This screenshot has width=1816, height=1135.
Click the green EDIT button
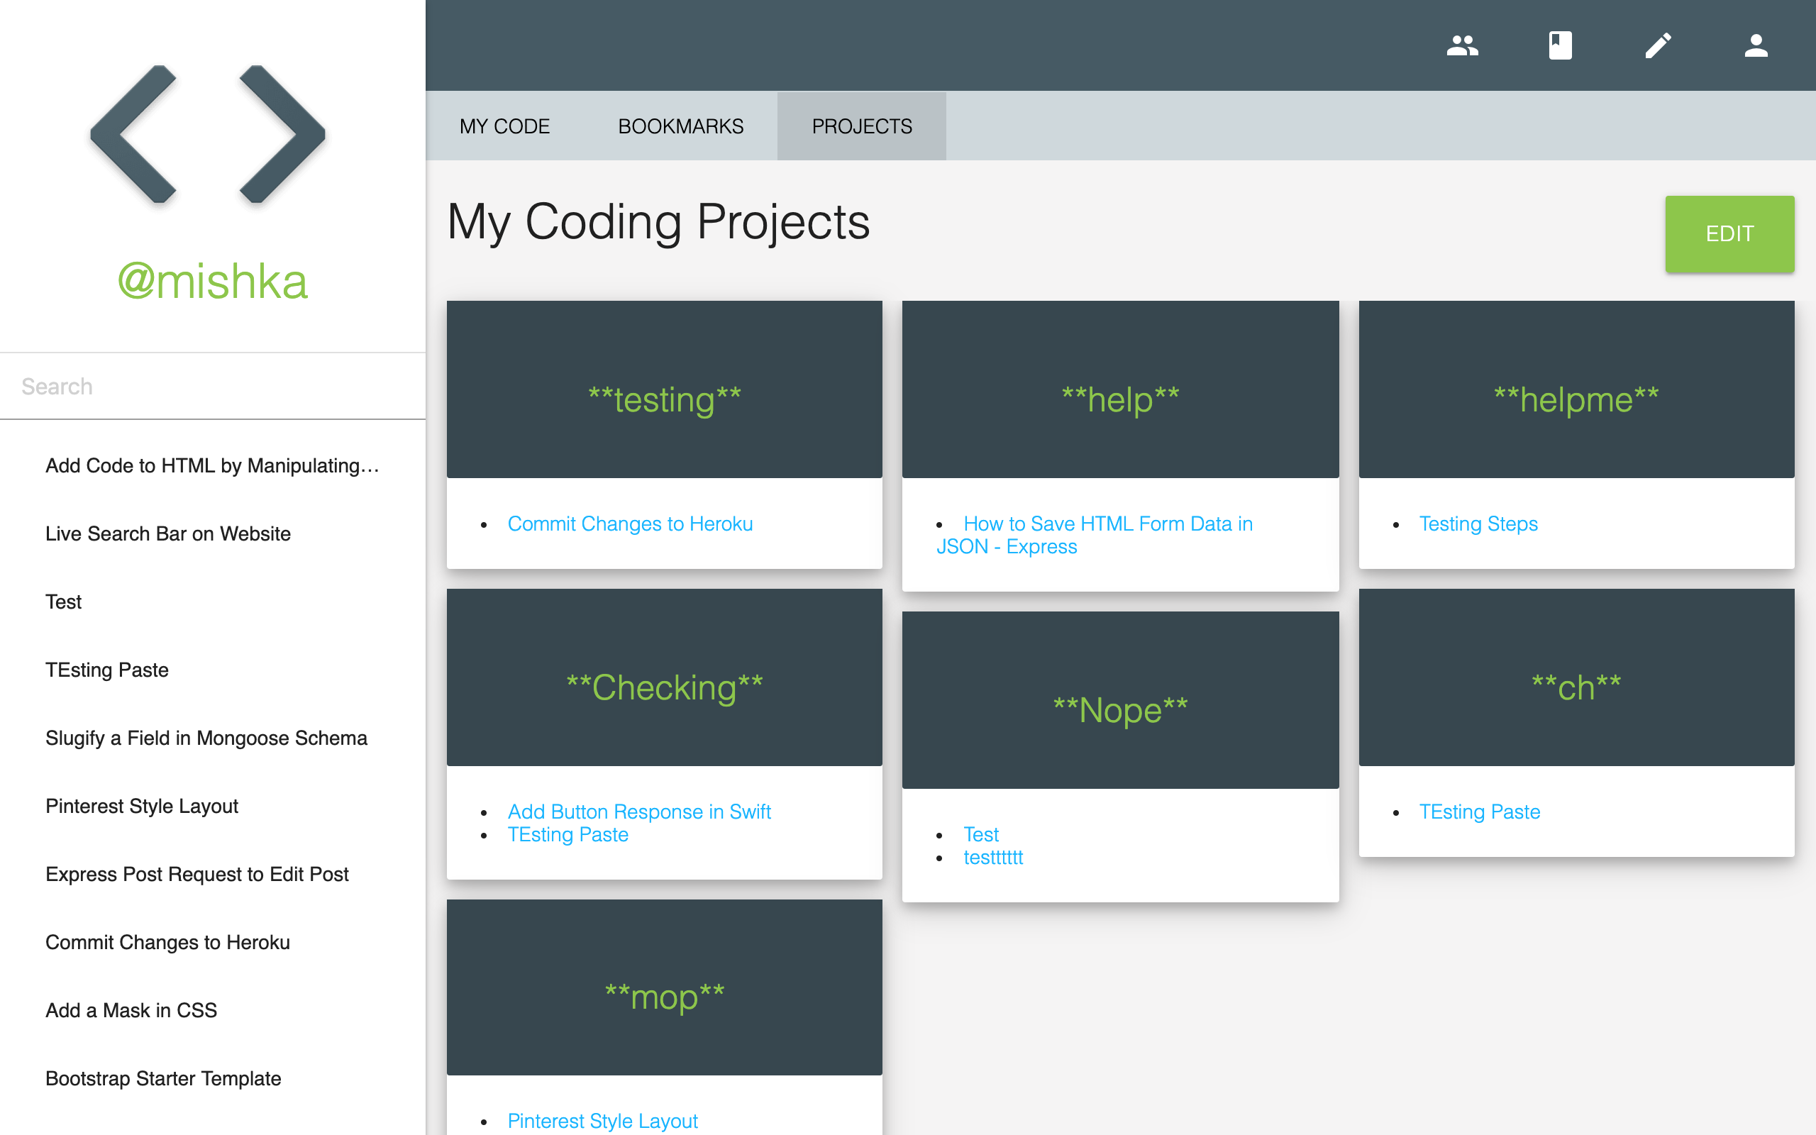coord(1729,233)
